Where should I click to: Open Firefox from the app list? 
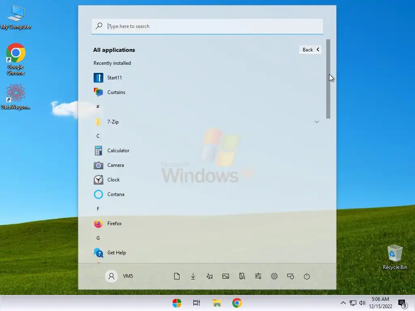(206, 224)
